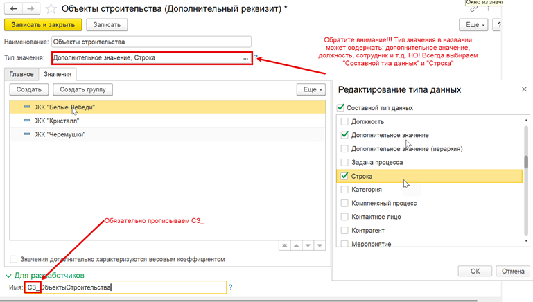The image size is (533, 302).
Task: Switch to the Главное tab
Action: pyautogui.click(x=21, y=74)
